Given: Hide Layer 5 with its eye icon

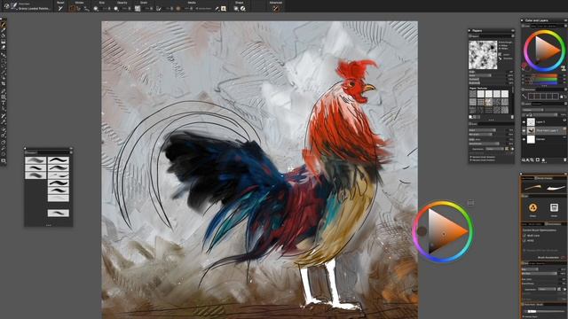Looking at the screenshot, I should tap(524, 122).
